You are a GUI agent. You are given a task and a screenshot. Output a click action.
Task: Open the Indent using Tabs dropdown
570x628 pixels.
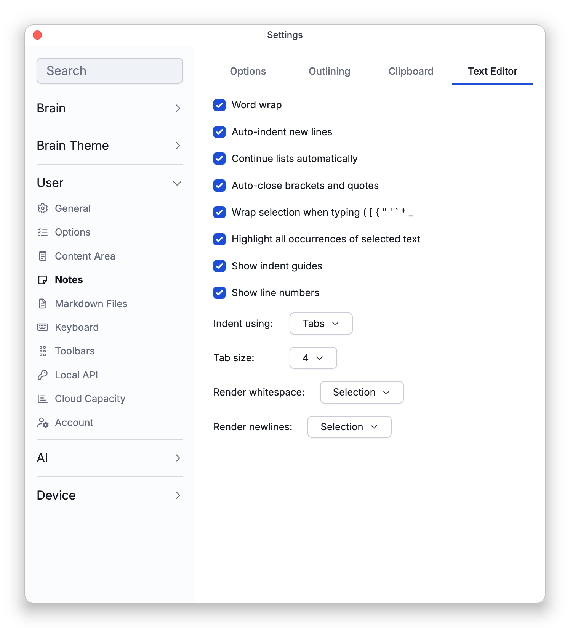321,324
